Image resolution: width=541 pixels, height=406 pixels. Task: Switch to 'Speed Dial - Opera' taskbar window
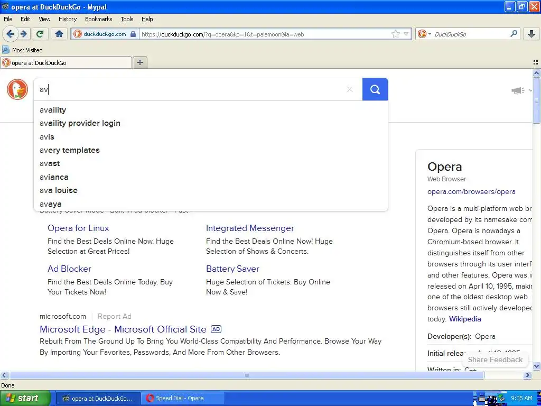point(183,399)
